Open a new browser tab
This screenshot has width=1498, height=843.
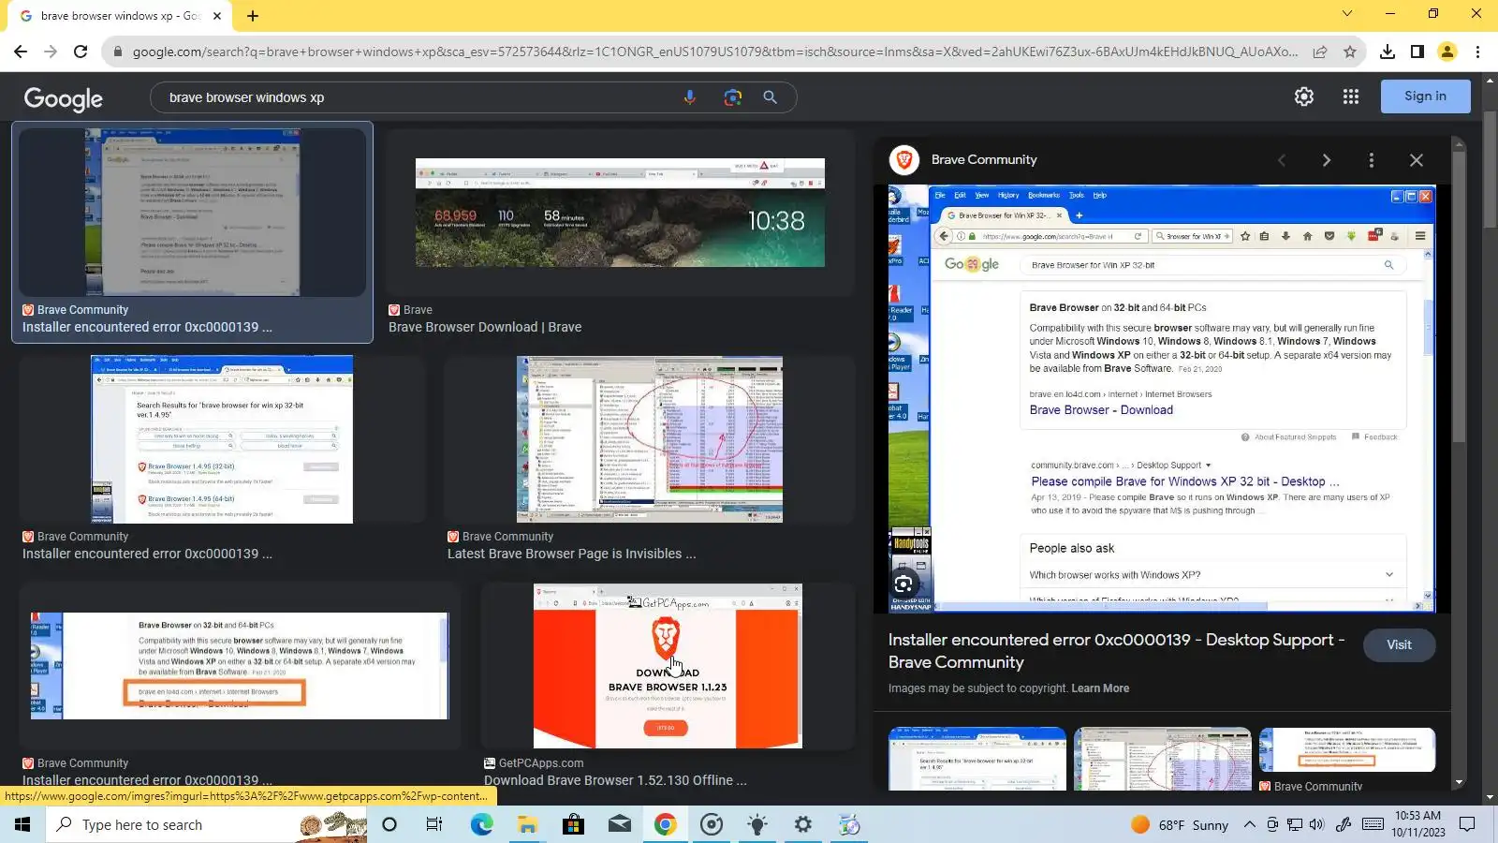[x=253, y=15]
